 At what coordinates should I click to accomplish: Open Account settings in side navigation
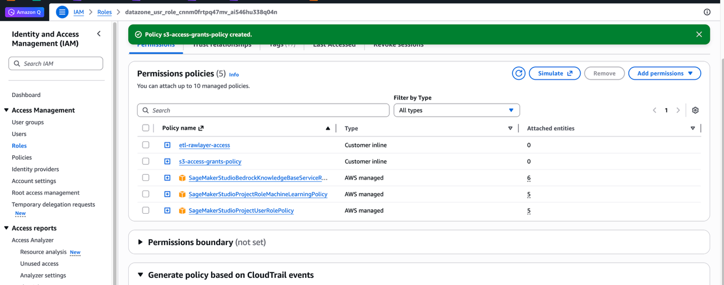pos(34,181)
